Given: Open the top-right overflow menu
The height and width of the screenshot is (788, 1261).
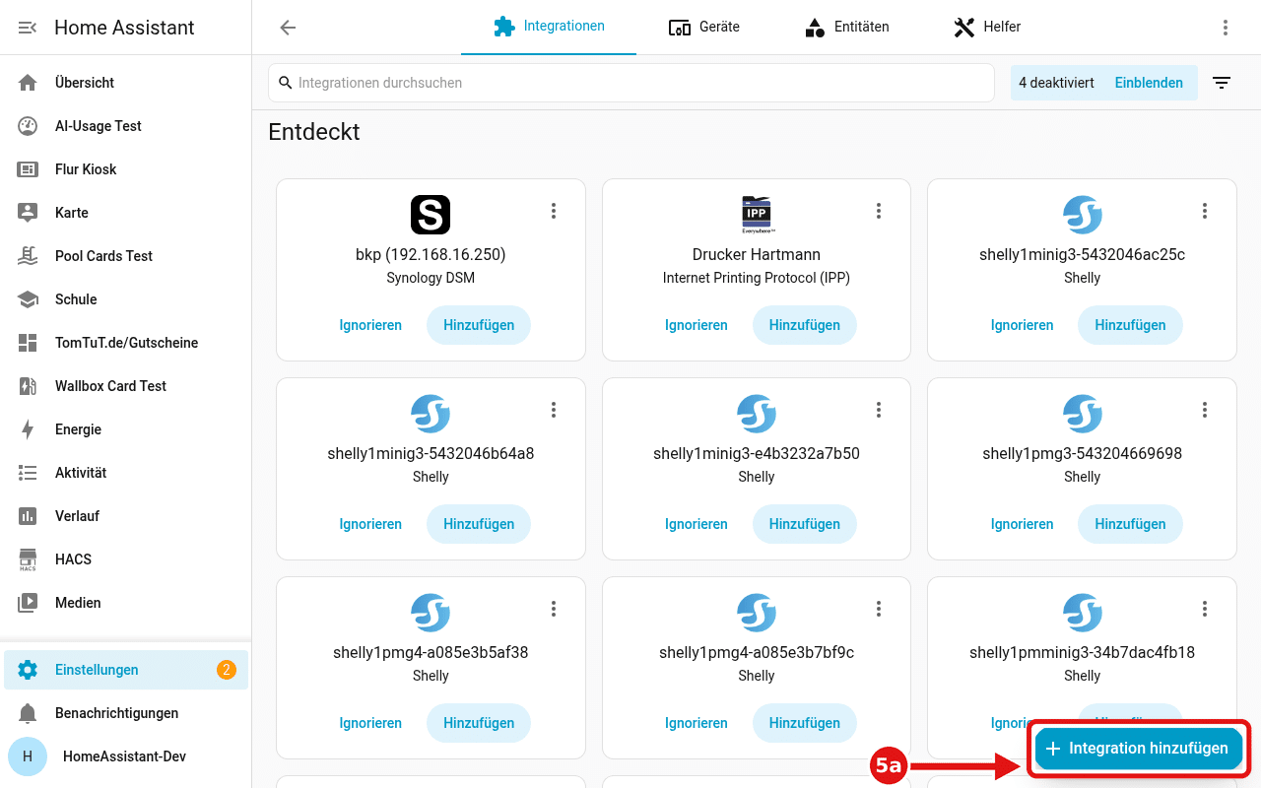Looking at the screenshot, I should tap(1226, 28).
